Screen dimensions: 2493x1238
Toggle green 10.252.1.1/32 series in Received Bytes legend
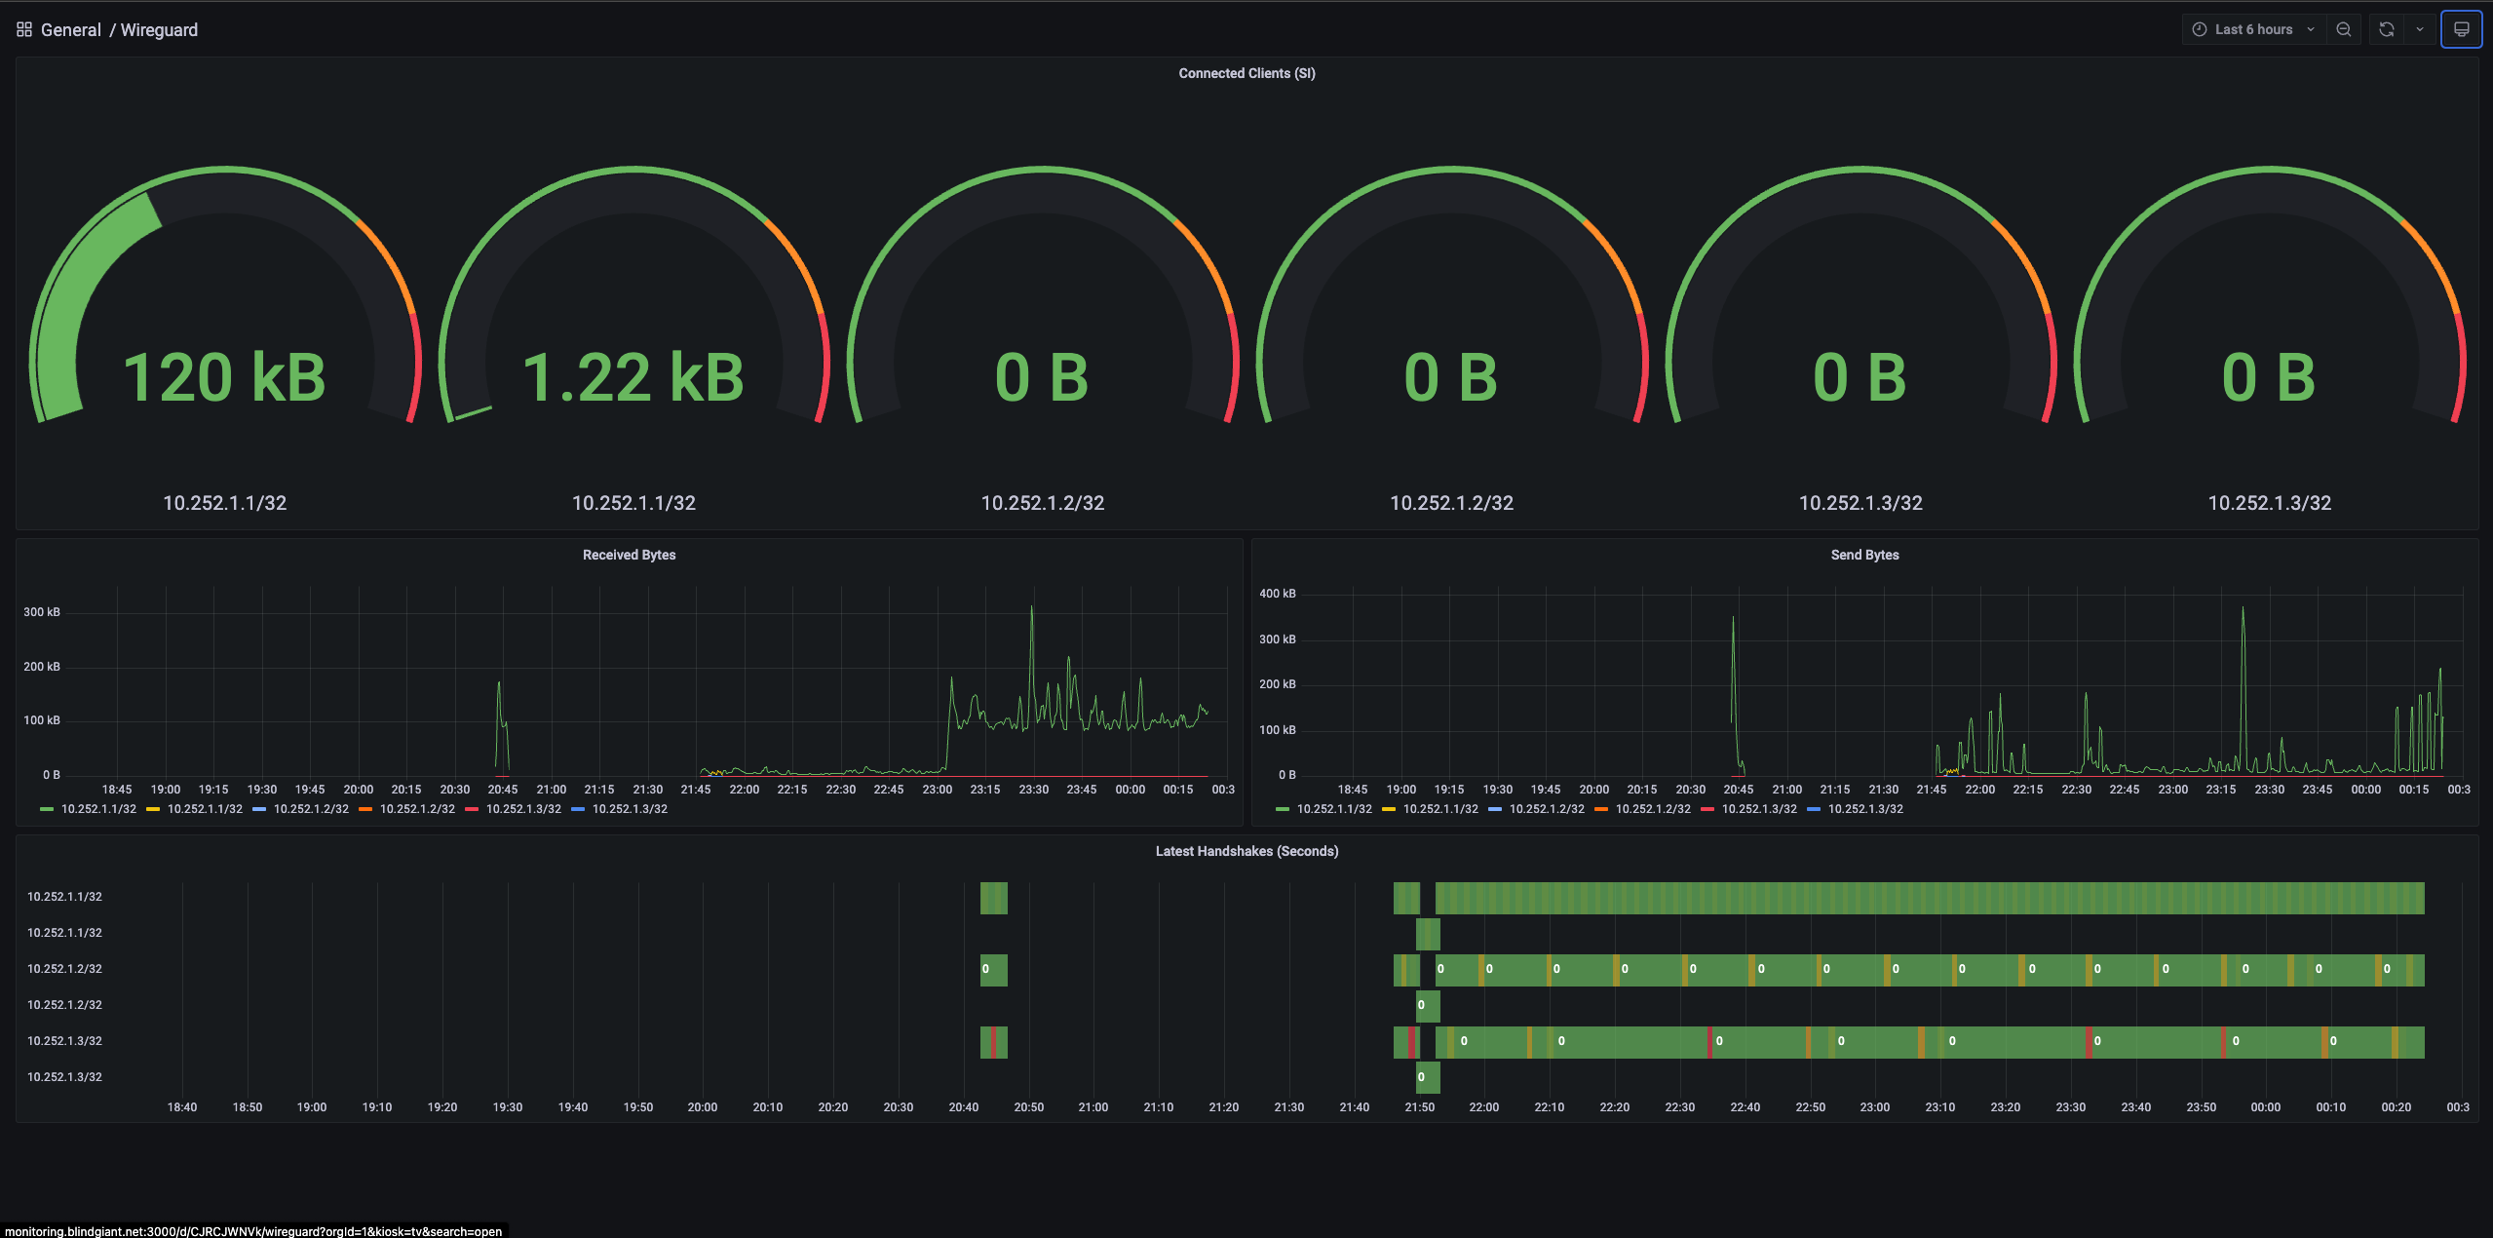coord(98,809)
